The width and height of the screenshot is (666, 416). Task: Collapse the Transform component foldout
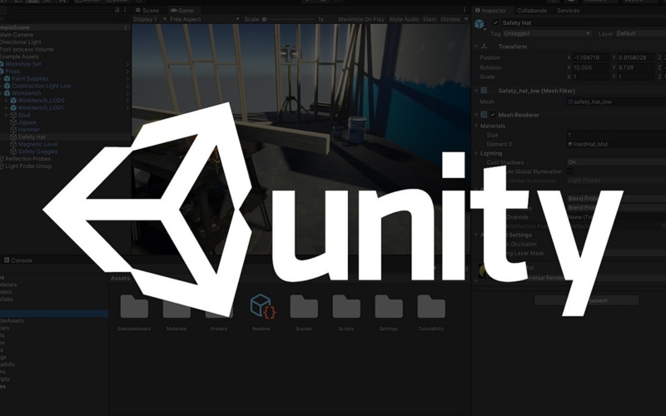coord(476,47)
